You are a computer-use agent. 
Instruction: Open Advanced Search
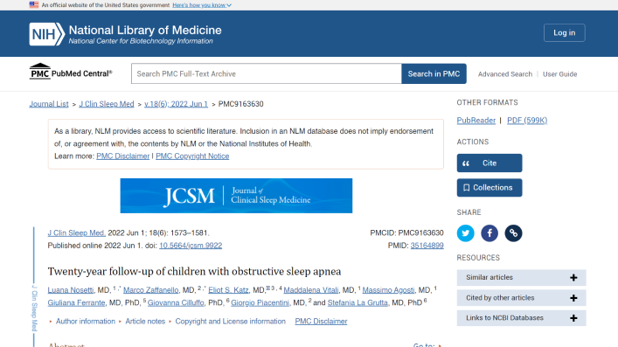[505, 74]
